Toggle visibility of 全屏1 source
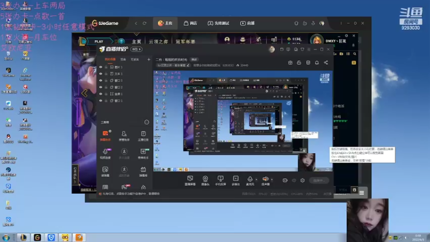 [x=101, y=94]
